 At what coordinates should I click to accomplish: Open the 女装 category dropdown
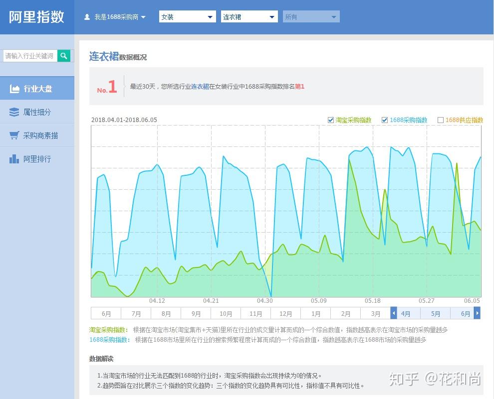(x=188, y=17)
